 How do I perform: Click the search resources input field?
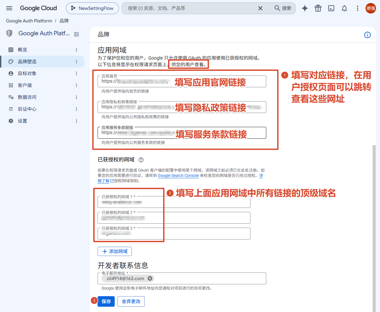tap(189, 8)
